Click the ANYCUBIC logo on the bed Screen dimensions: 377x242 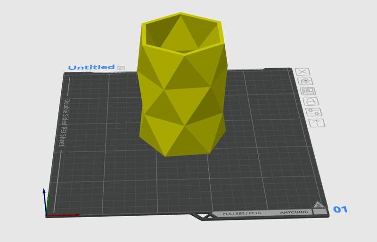(x=294, y=212)
